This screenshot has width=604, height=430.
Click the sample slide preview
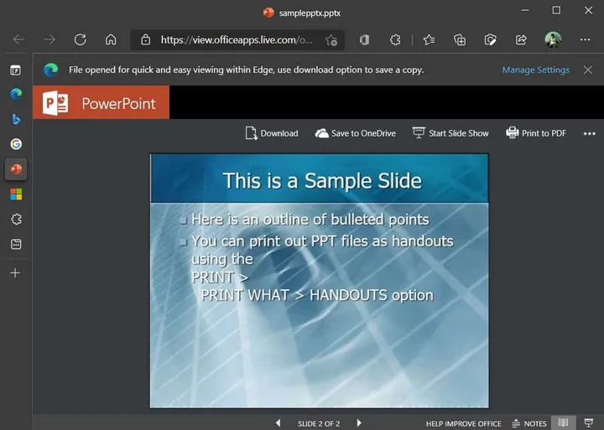(x=320, y=281)
